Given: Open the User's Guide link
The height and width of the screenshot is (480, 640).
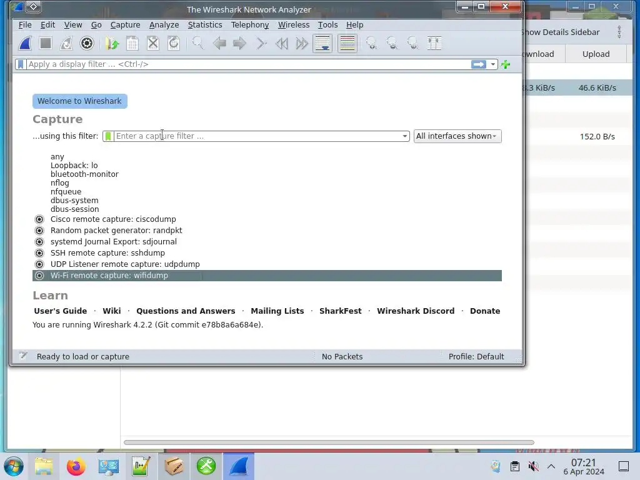Looking at the screenshot, I should (x=61, y=311).
